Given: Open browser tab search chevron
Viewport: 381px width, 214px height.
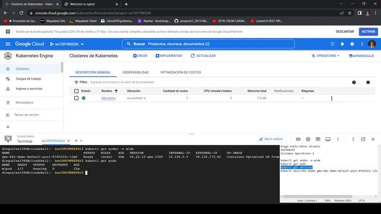Looking at the screenshot, I should coord(341,4).
